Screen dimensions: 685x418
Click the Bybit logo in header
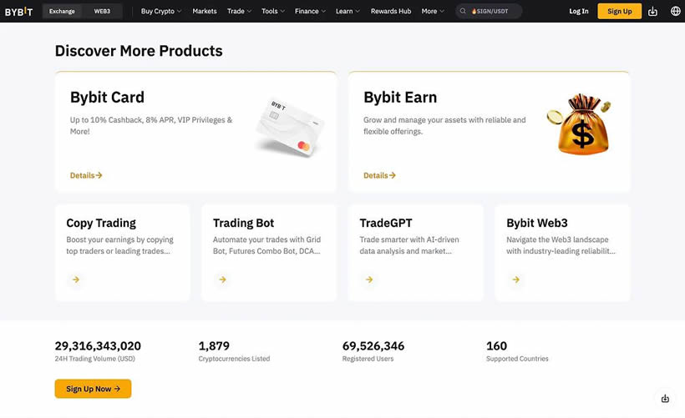pos(18,12)
